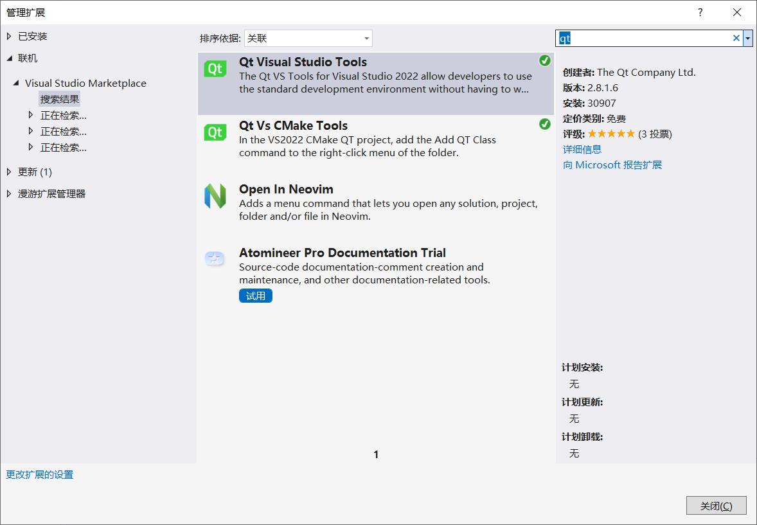Click the 关闭(C) button
This screenshot has height=525, width=757.
pos(716,506)
